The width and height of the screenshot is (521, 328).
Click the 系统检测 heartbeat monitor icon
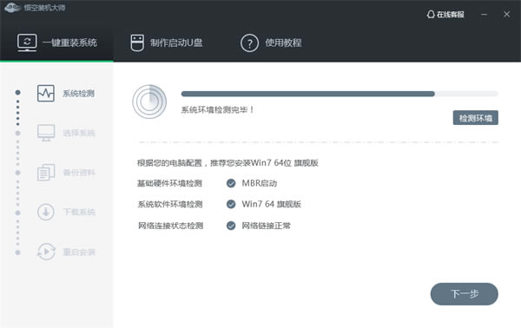click(46, 94)
